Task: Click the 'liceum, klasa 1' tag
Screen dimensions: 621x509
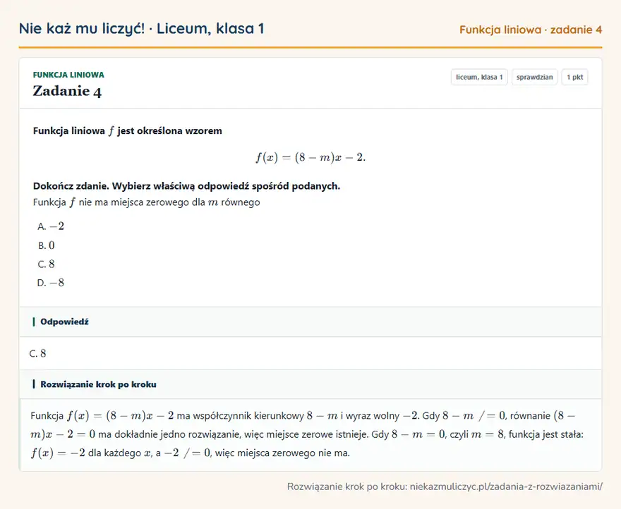Action: click(479, 77)
